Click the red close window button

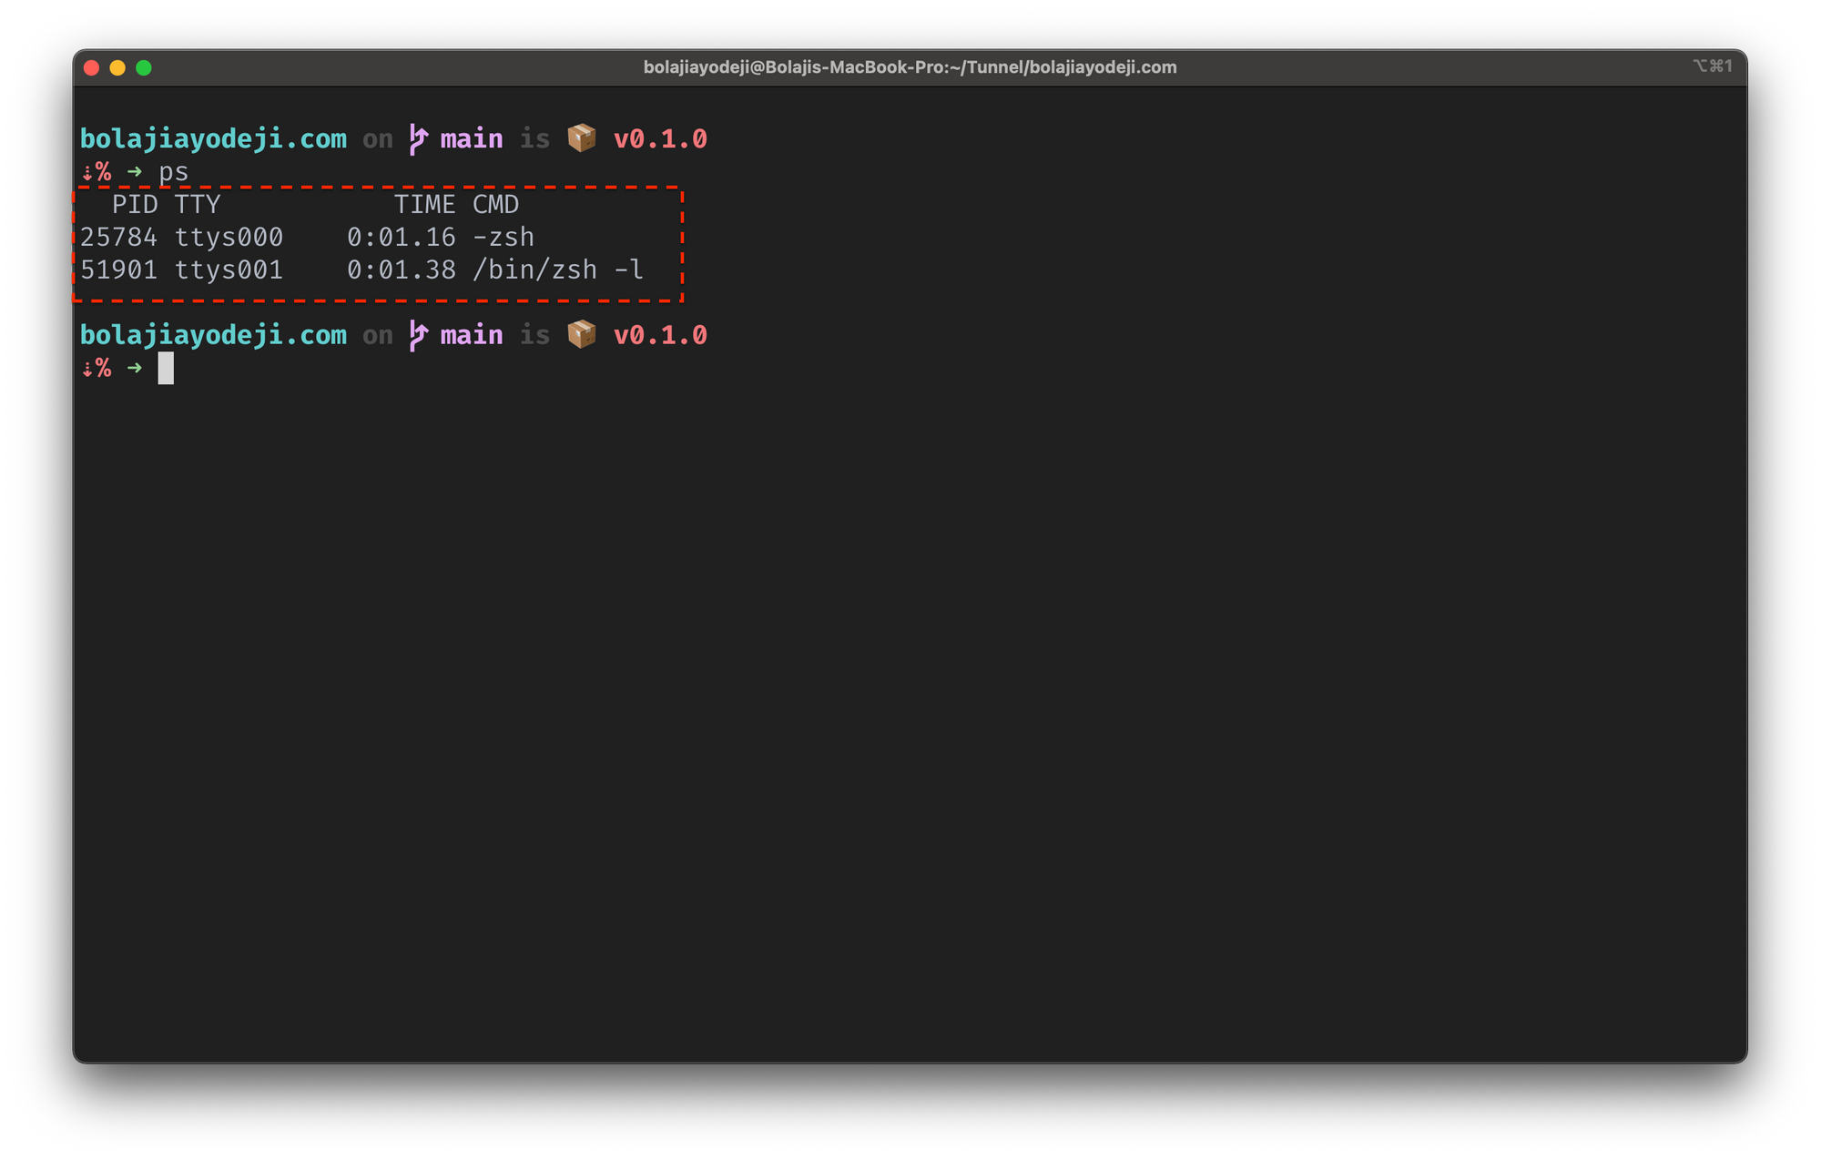(x=91, y=67)
